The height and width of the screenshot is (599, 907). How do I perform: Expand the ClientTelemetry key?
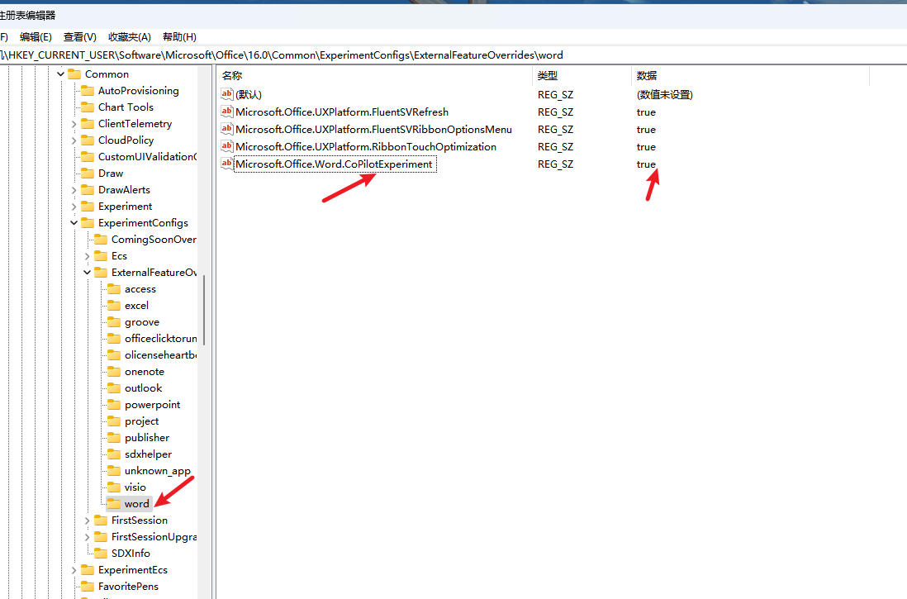pyautogui.click(x=74, y=124)
